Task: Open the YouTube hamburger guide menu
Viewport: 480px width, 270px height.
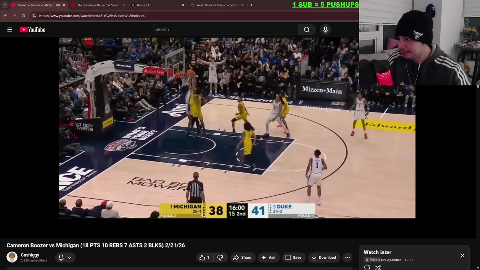Action: pyautogui.click(x=10, y=30)
